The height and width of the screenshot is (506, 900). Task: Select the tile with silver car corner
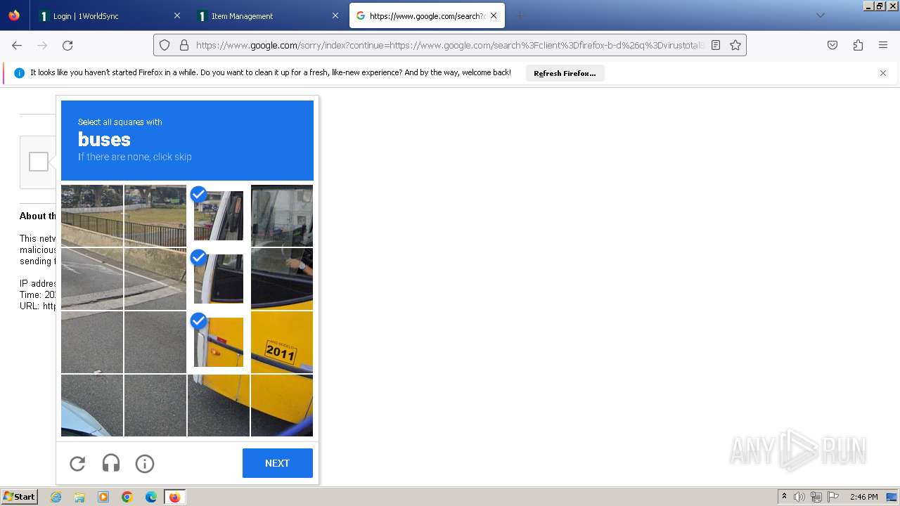92,406
